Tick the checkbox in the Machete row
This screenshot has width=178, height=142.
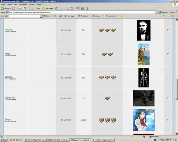[168, 30]
